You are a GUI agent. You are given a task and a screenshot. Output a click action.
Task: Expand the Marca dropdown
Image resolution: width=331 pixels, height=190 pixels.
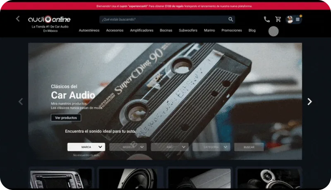pyautogui.click(x=86, y=147)
